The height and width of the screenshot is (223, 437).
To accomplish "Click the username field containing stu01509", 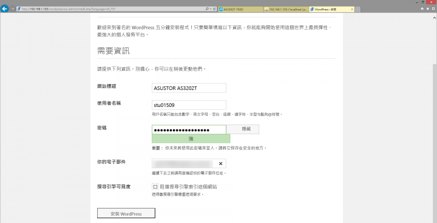I will point(189,105).
